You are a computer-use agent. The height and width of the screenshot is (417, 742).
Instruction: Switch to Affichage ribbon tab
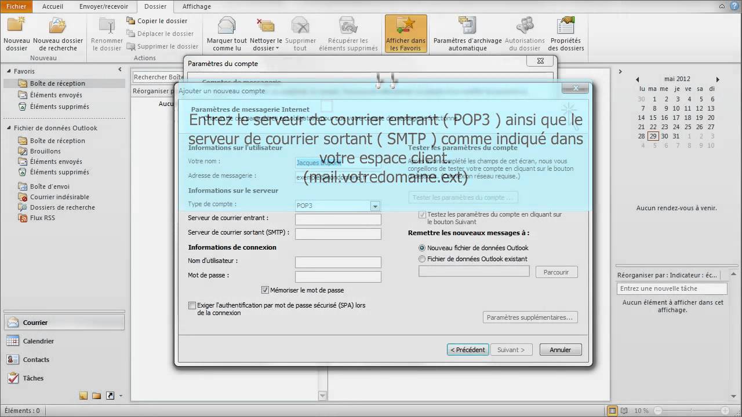point(197,6)
